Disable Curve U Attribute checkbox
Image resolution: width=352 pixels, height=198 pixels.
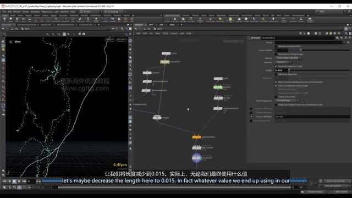point(251,117)
